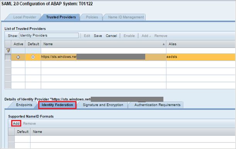
Task: Open the Policies tab
Action: pos(92,17)
